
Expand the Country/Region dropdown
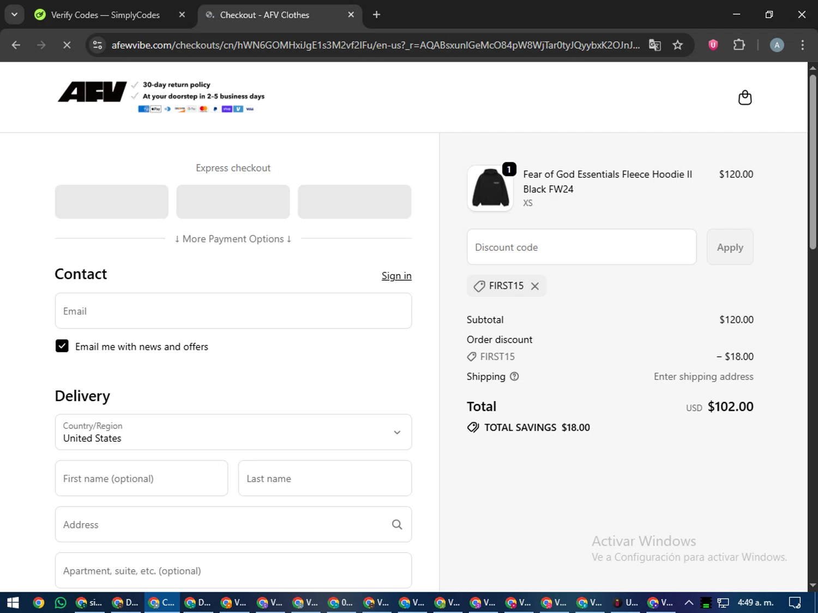(233, 432)
